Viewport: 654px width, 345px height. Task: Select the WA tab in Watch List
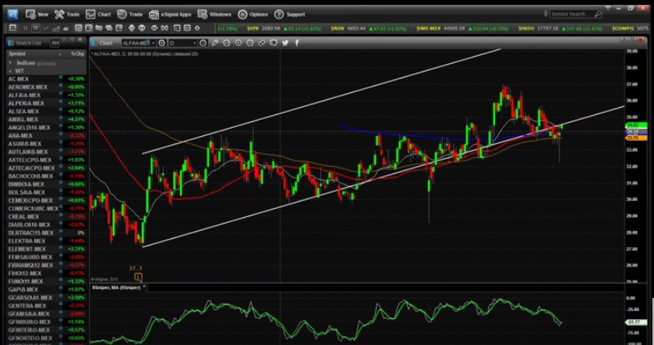point(55,43)
